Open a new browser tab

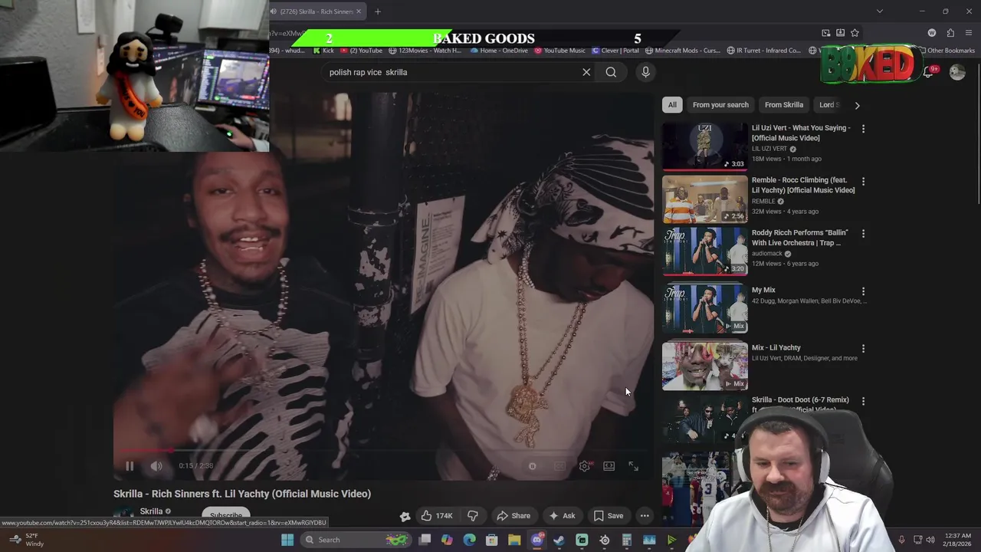pos(378,11)
